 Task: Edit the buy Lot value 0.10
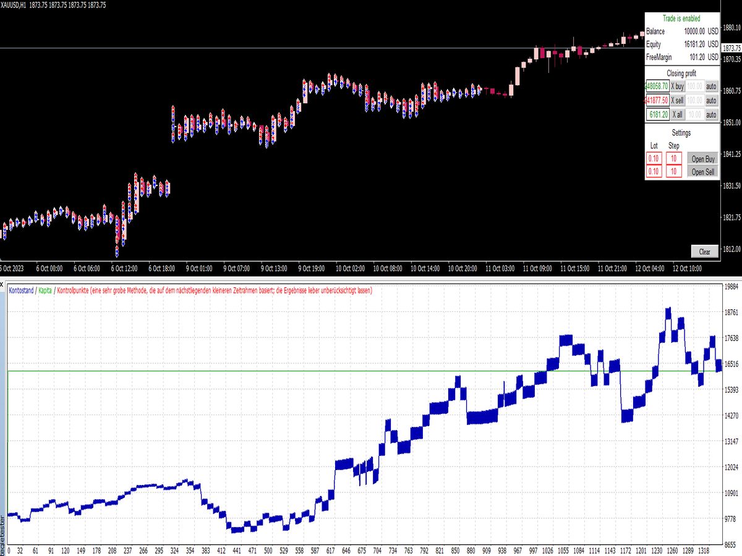pos(654,159)
